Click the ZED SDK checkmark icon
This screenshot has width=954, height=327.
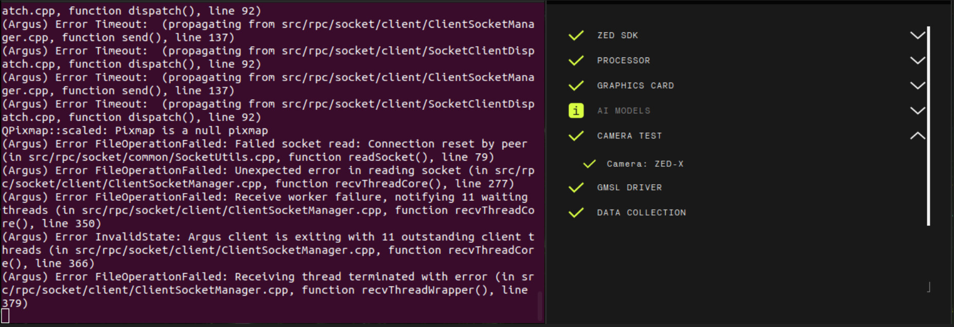576,35
